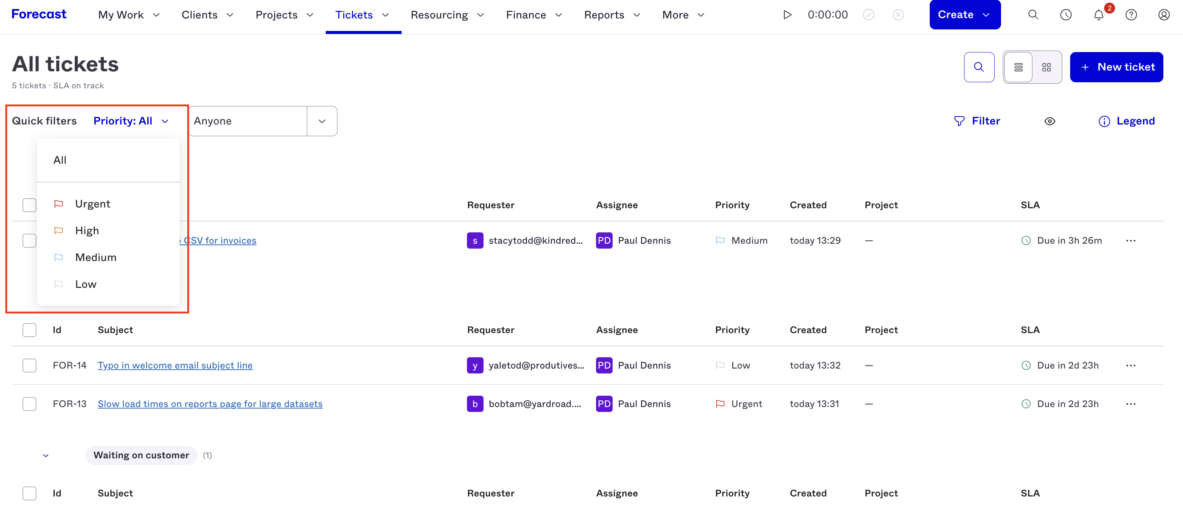Toggle select-all checkbox in Waiting on customer table
Viewport: 1183px width, 507px height.
click(x=29, y=494)
